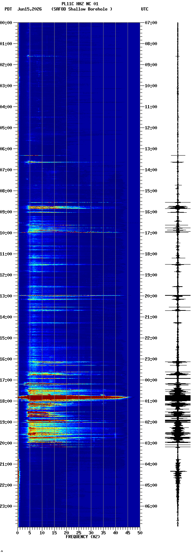Click the large waveform burst near 01:00 UTC
Screen dimensions: 193x555
tap(178, 398)
